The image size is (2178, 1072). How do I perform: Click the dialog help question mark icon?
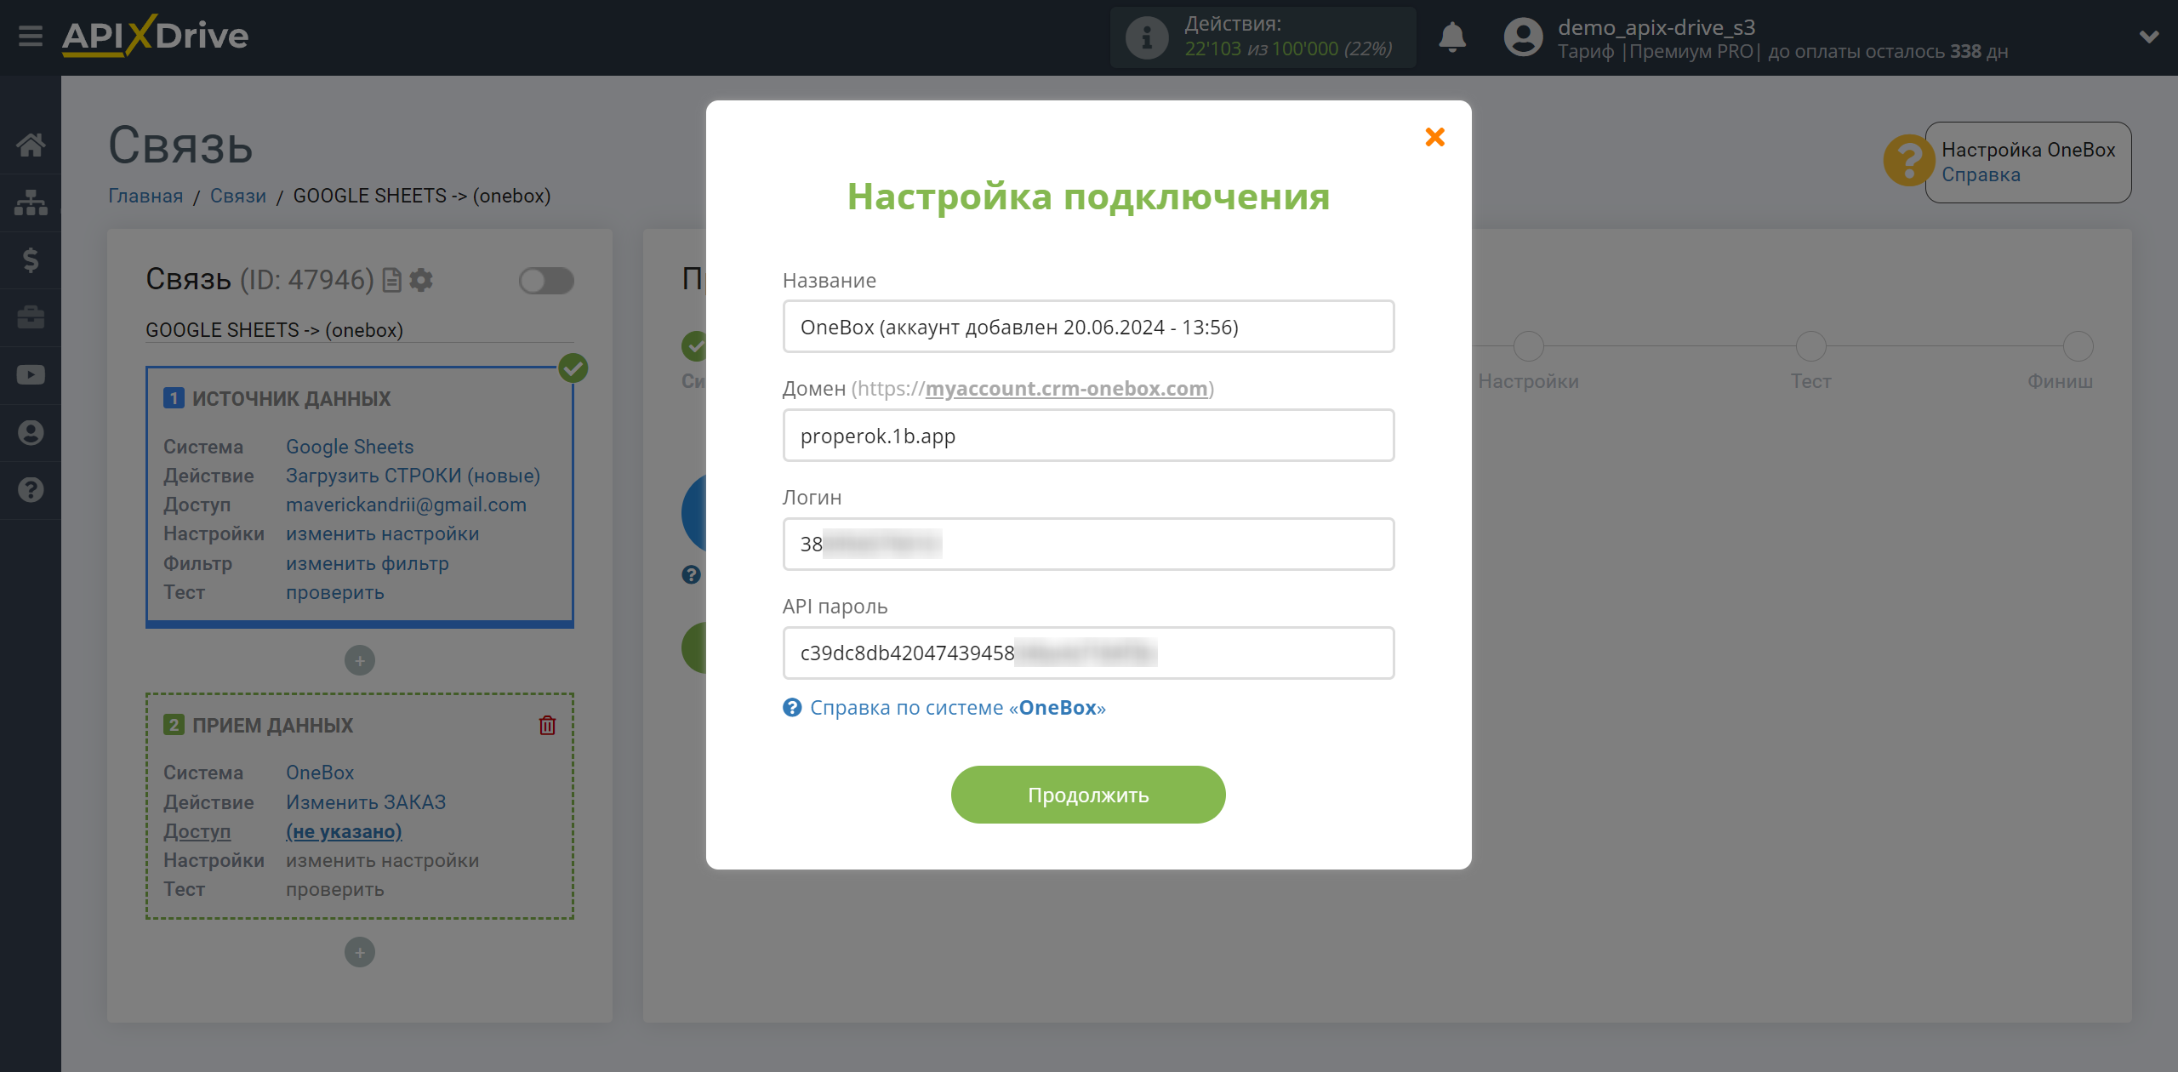tap(792, 708)
